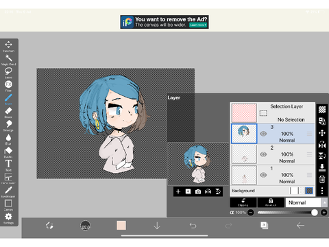Close the layer window via layers icon
The image size is (329, 247).
[x=265, y=226]
